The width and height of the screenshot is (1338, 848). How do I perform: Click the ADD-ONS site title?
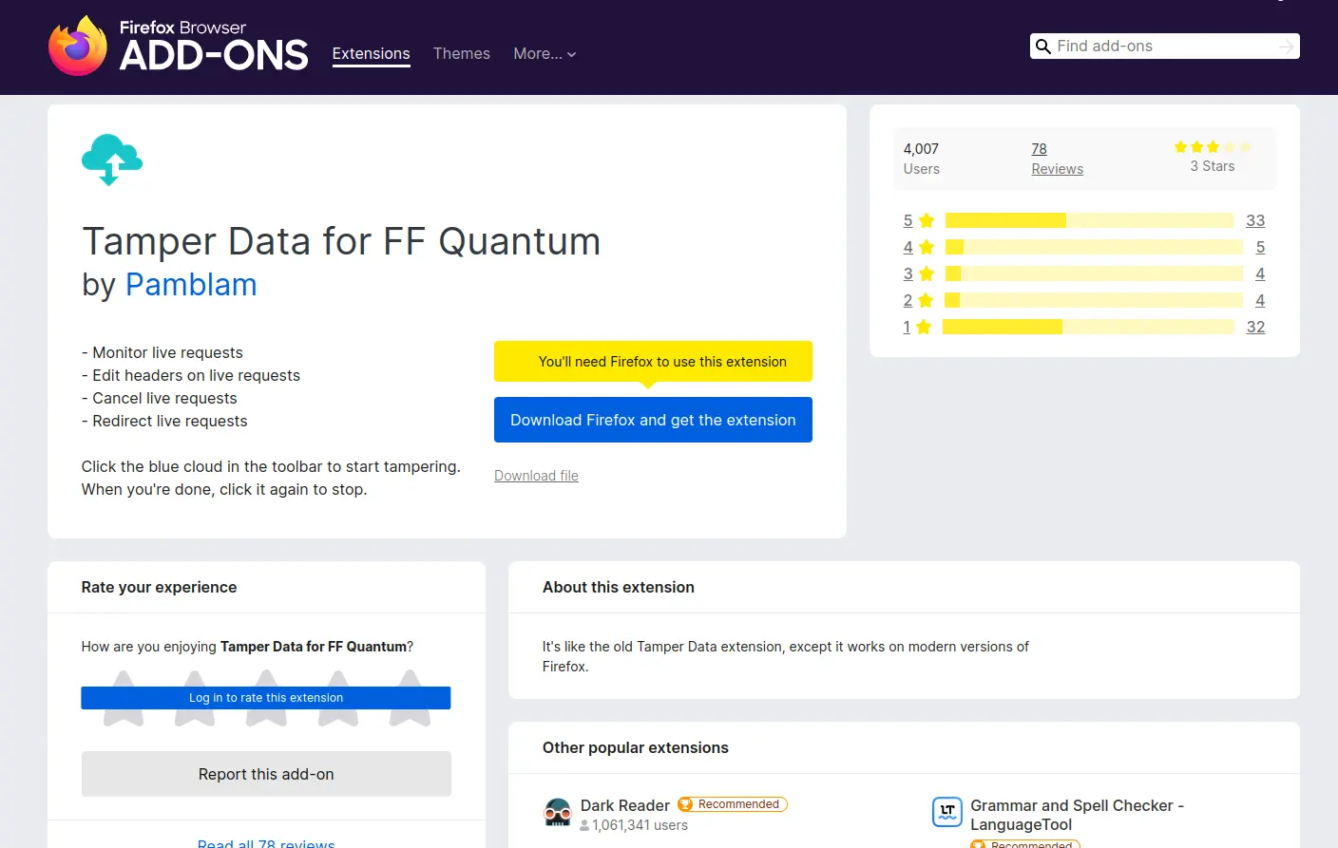(214, 55)
